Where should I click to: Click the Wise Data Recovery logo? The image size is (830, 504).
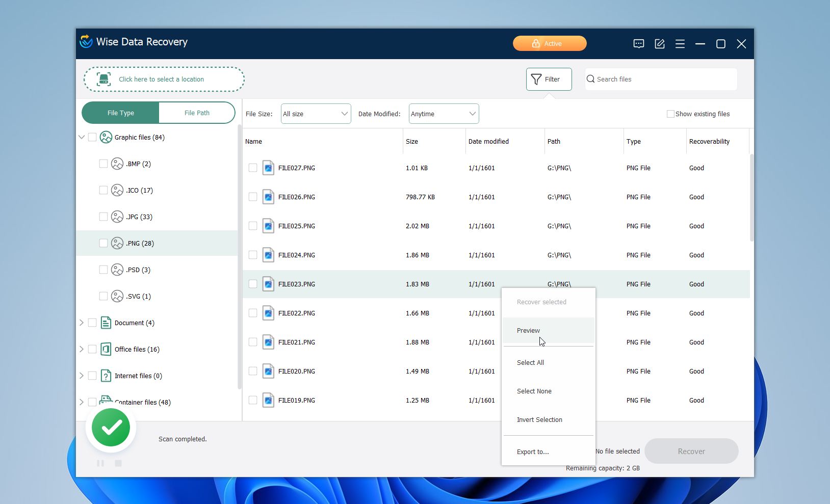(x=85, y=42)
